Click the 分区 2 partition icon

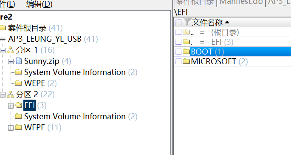(11, 95)
